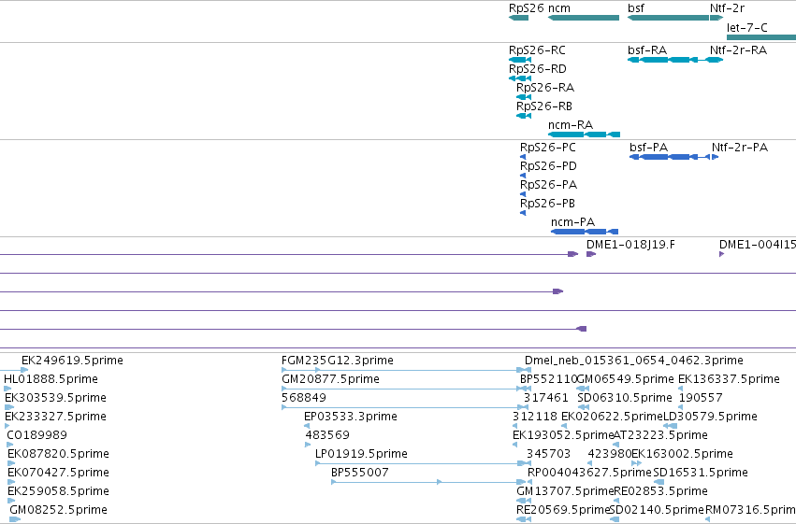Click the 190557 EST label
Screen dimensions: 796x524
coord(702,398)
